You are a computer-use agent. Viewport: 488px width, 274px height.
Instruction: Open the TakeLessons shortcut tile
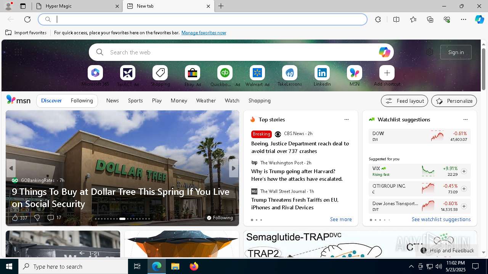coord(290,73)
